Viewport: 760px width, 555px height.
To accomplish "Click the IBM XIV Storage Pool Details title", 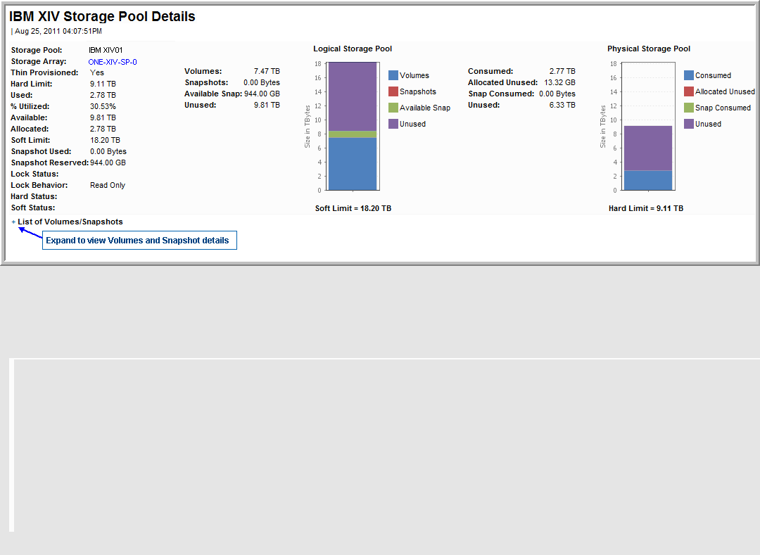I will click(102, 16).
